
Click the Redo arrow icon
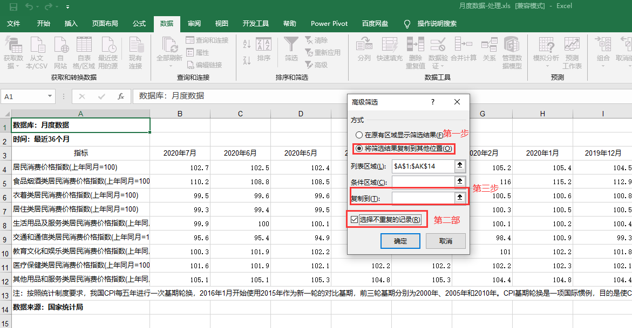pyautogui.click(x=48, y=6)
